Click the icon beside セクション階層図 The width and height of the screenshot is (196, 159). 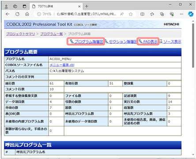point(106,41)
